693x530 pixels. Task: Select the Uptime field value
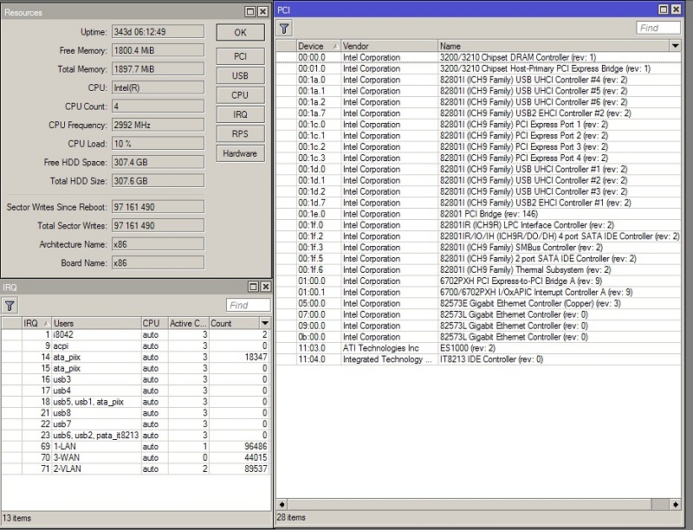point(159,32)
